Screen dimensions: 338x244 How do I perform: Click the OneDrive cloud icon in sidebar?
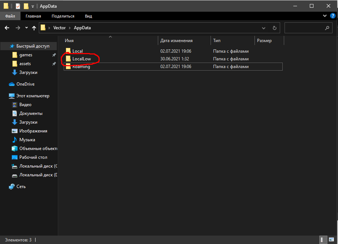(x=12, y=84)
